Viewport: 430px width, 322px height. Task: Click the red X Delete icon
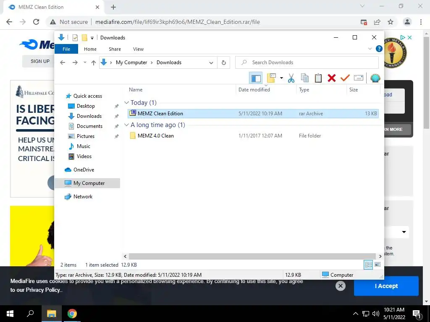pos(332,78)
